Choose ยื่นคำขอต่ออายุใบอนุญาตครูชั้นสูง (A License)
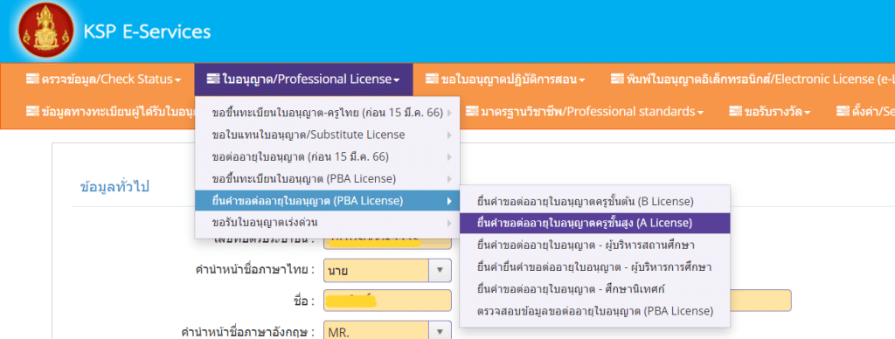The height and width of the screenshot is (339, 895). click(x=594, y=223)
